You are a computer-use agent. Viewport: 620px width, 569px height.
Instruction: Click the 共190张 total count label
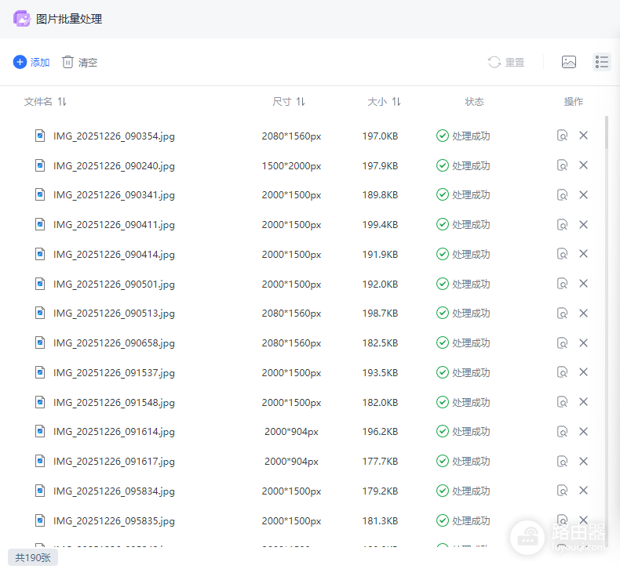(33, 557)
